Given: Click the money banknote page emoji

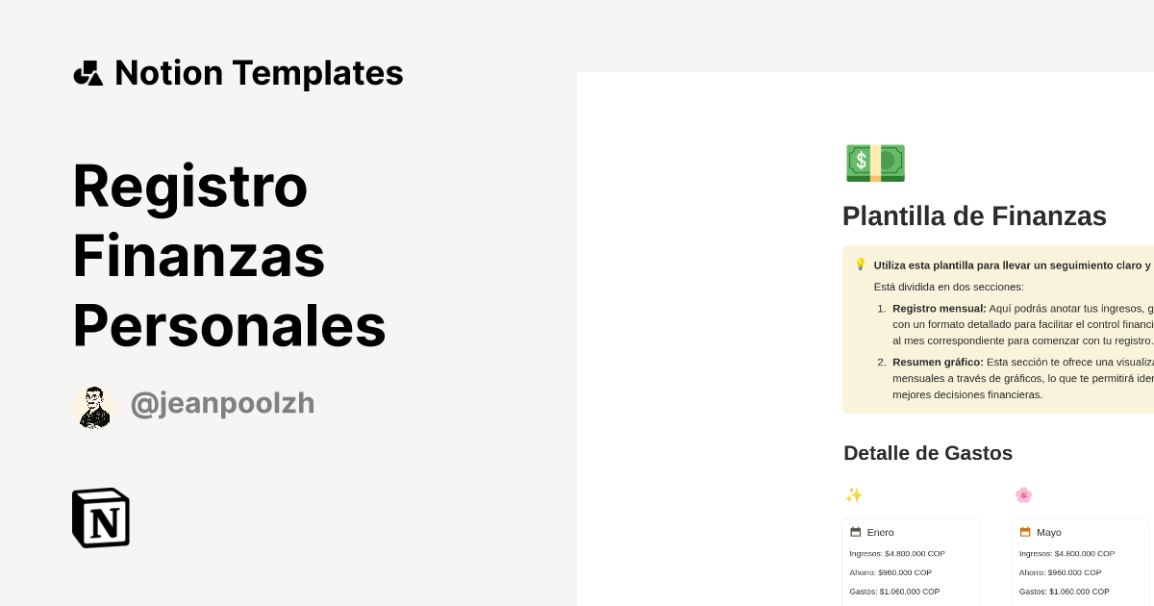Looking at the screenshot, I should [875, 163].
